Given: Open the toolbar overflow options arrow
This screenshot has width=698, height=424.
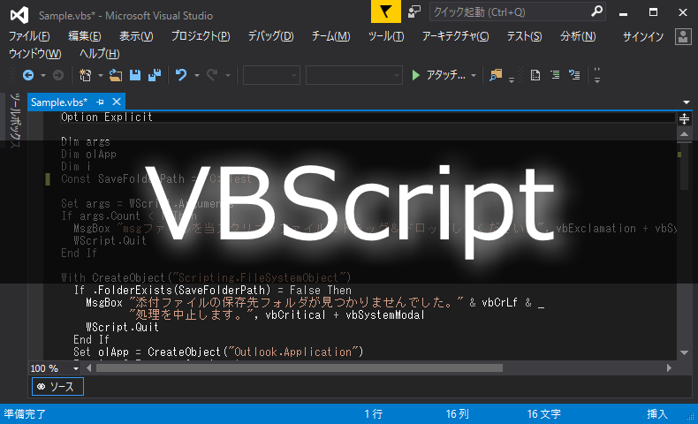Looking at the screenshot, I should point(597,75).
